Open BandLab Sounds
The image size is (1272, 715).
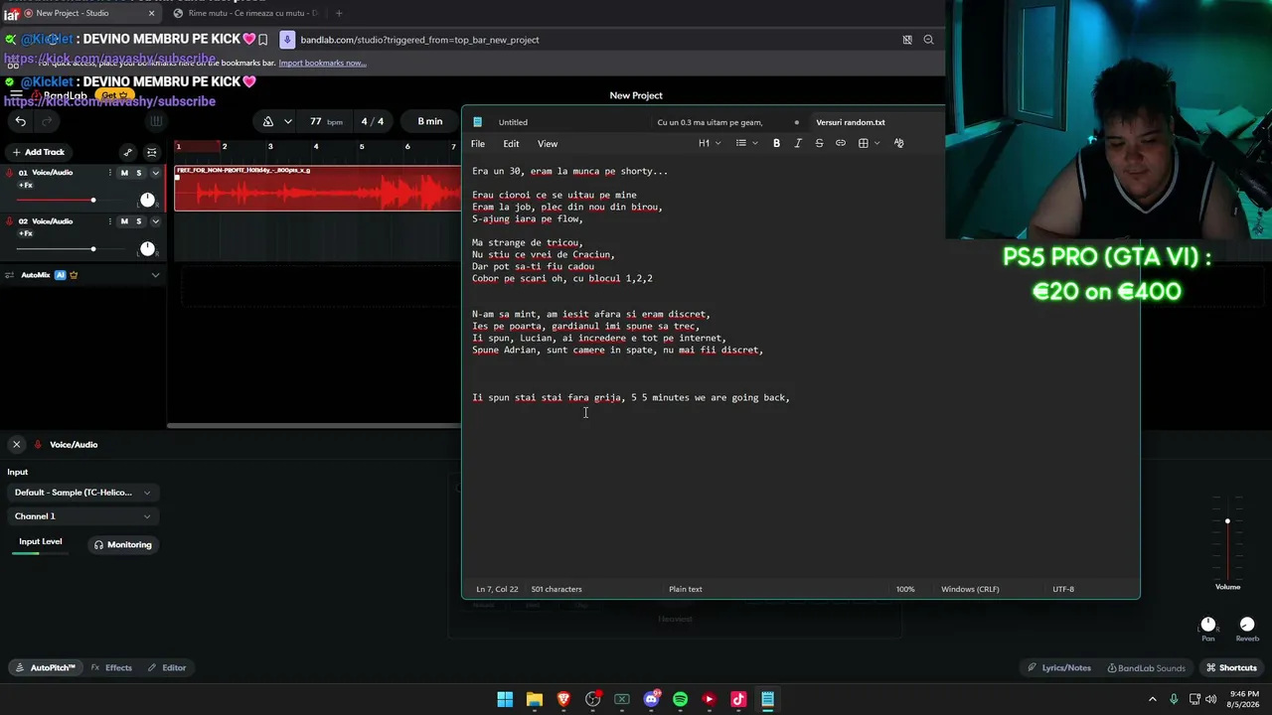point(1146,668)
